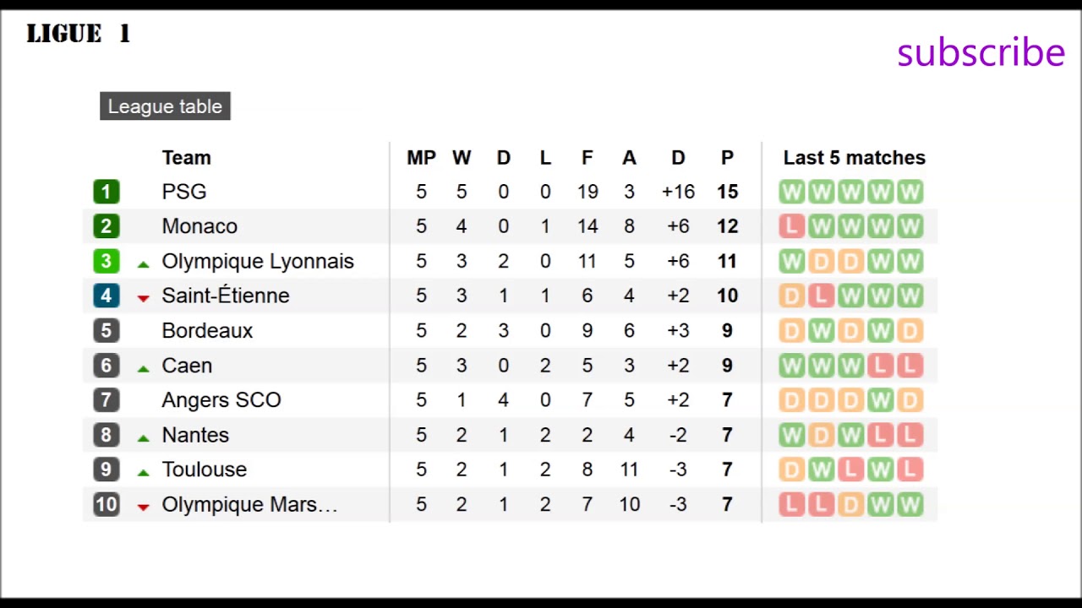Click the rank 10 position badge
This screenshot has width=1082, height=608.
tap(106, 504)
